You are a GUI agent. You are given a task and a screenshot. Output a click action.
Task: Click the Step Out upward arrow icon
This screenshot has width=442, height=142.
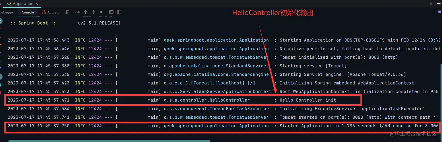(93, 12)
